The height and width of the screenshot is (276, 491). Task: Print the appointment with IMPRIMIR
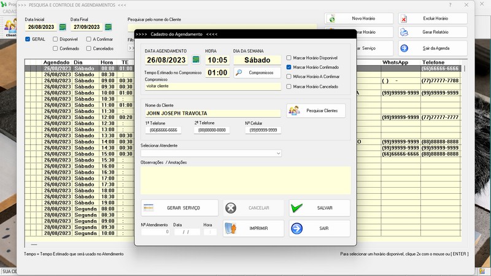[x=253, y=228]
